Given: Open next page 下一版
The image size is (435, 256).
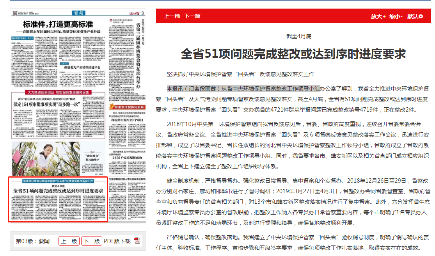Looking at the screenshot, I should 92,241.
